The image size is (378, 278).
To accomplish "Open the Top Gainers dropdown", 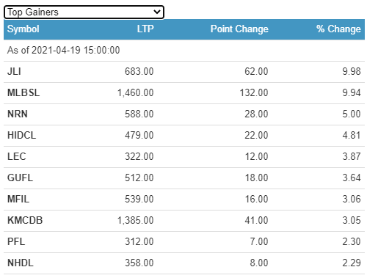I will 84,12.
